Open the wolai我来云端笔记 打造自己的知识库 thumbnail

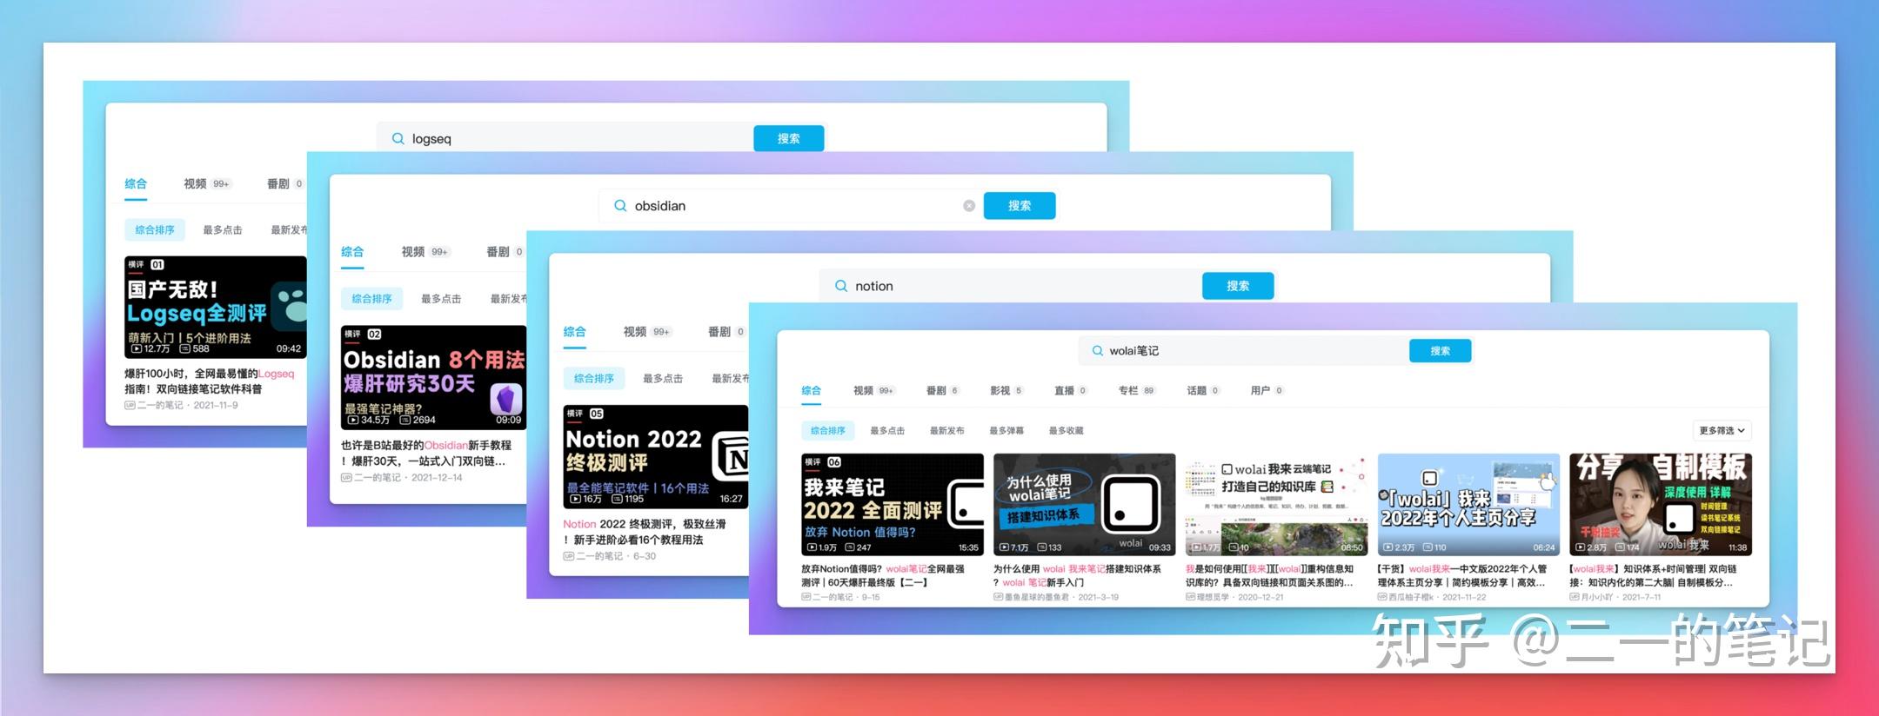click(x=1276, y=504)
